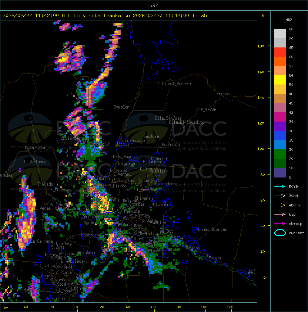Click the S_Francisco map label
This screenshot has height=312, width=308.
tap(133, 140)
